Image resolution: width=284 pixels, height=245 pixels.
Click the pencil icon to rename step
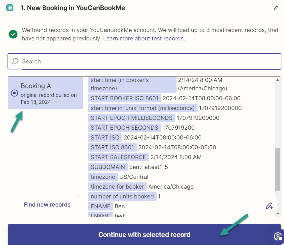pyautogui.click(x=276, y=8)
